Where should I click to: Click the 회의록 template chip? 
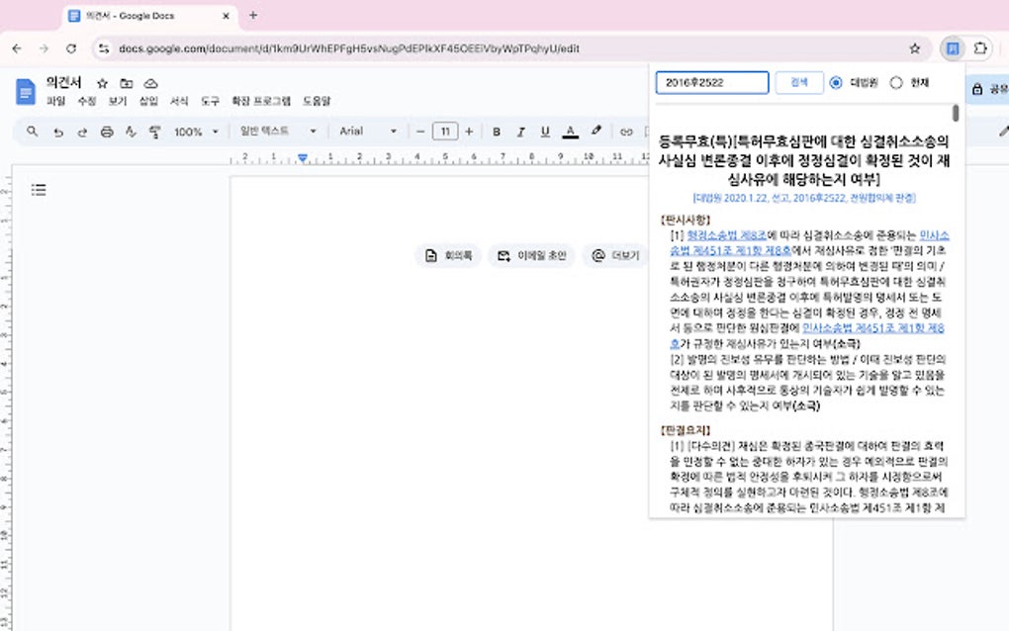[x=447, y=256]
